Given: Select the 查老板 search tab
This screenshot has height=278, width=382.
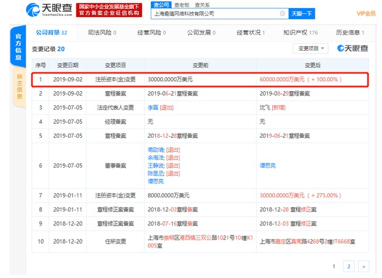Looking at the screenshot, I should [x=182, y=5].
